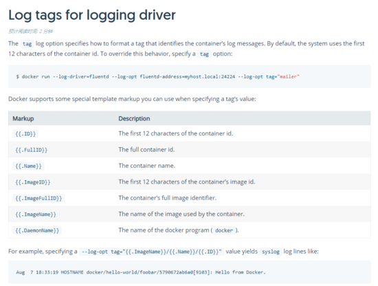Click the inline docker code in last row
Screen dimensions: 378x286
(224, 230)
